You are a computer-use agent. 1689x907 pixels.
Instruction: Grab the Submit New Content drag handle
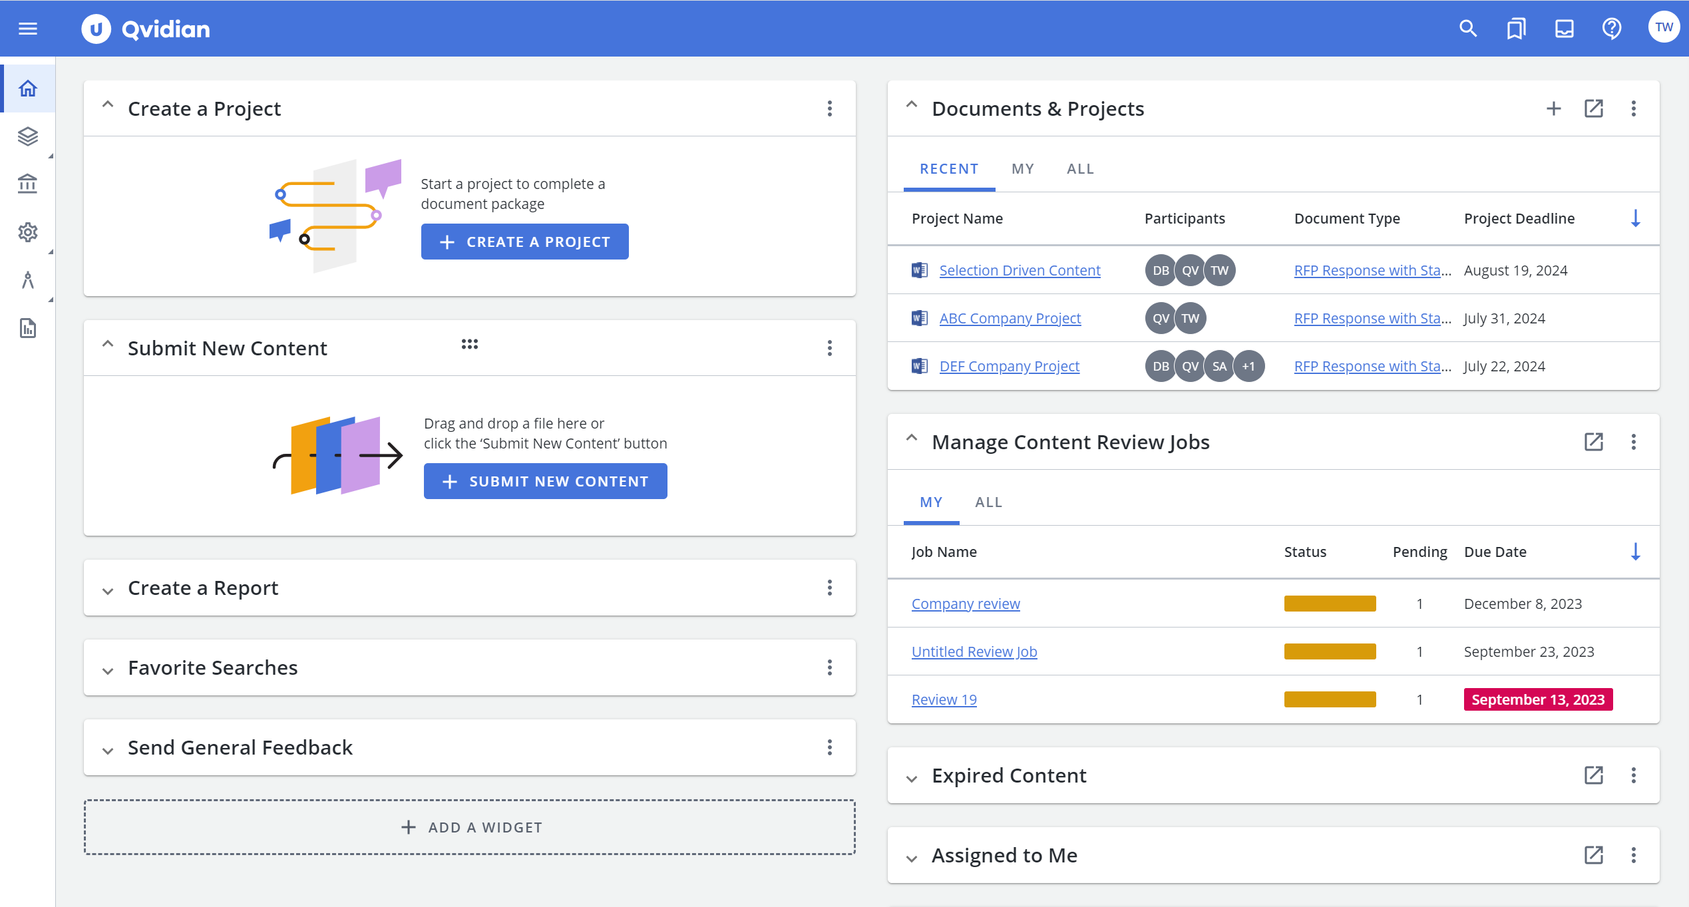[470, 344]
